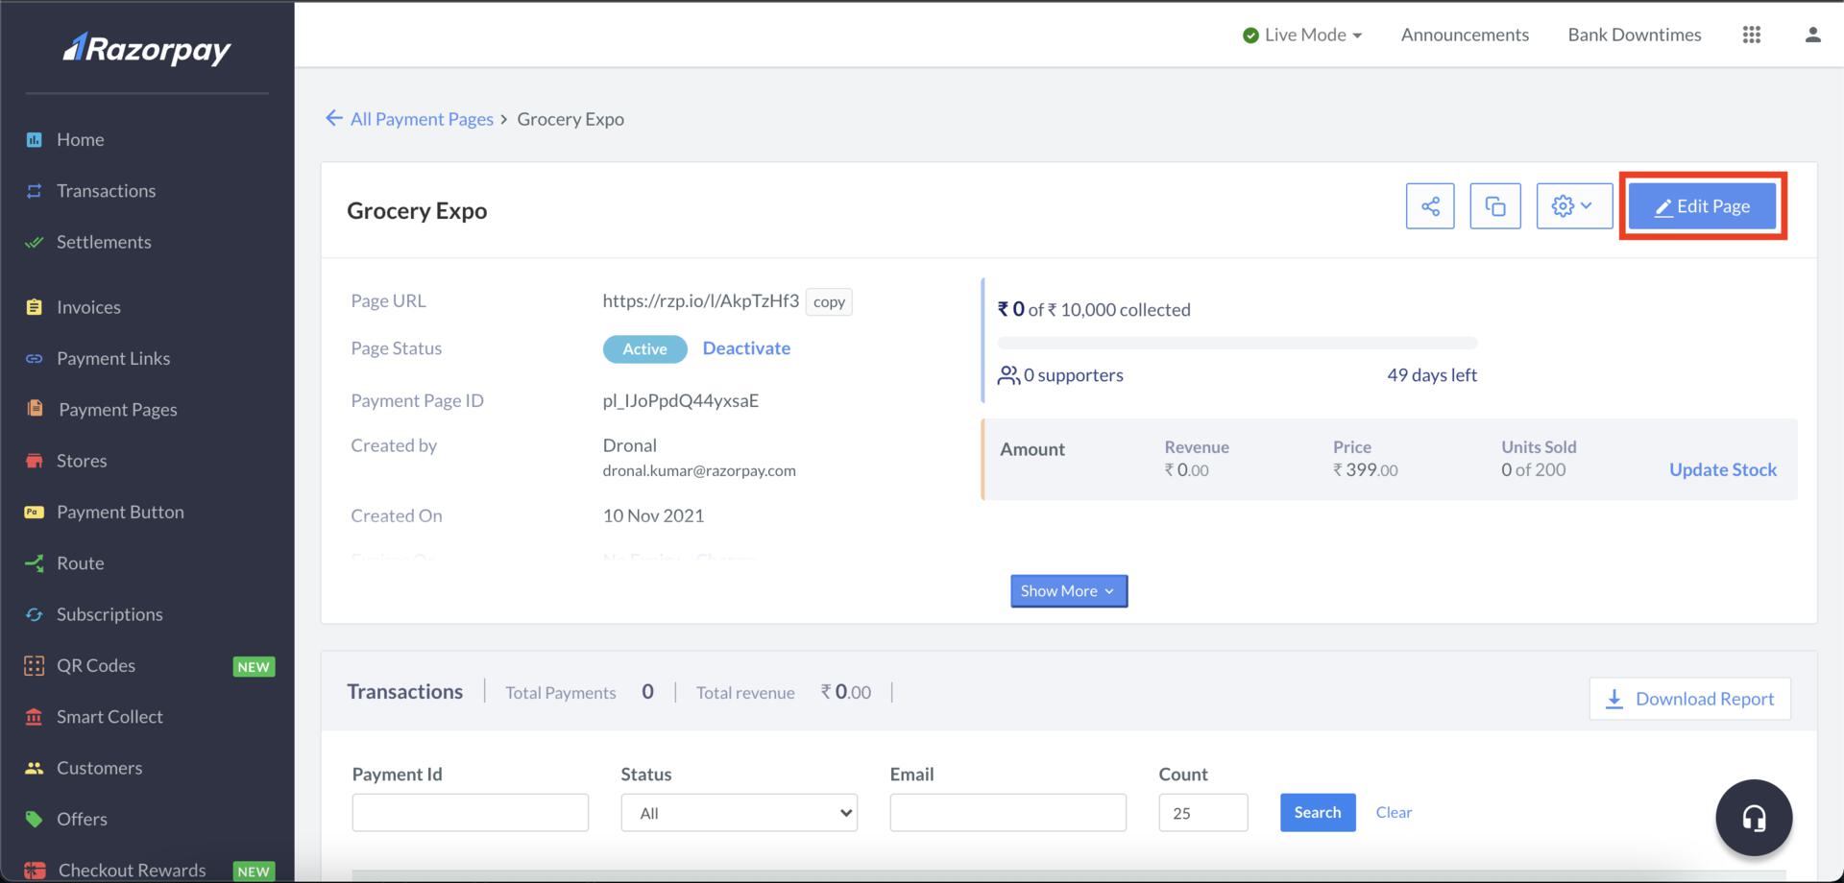Click the duplicate page icon button
This screenshot has height=883, width=1844.
click(1495, 205)
